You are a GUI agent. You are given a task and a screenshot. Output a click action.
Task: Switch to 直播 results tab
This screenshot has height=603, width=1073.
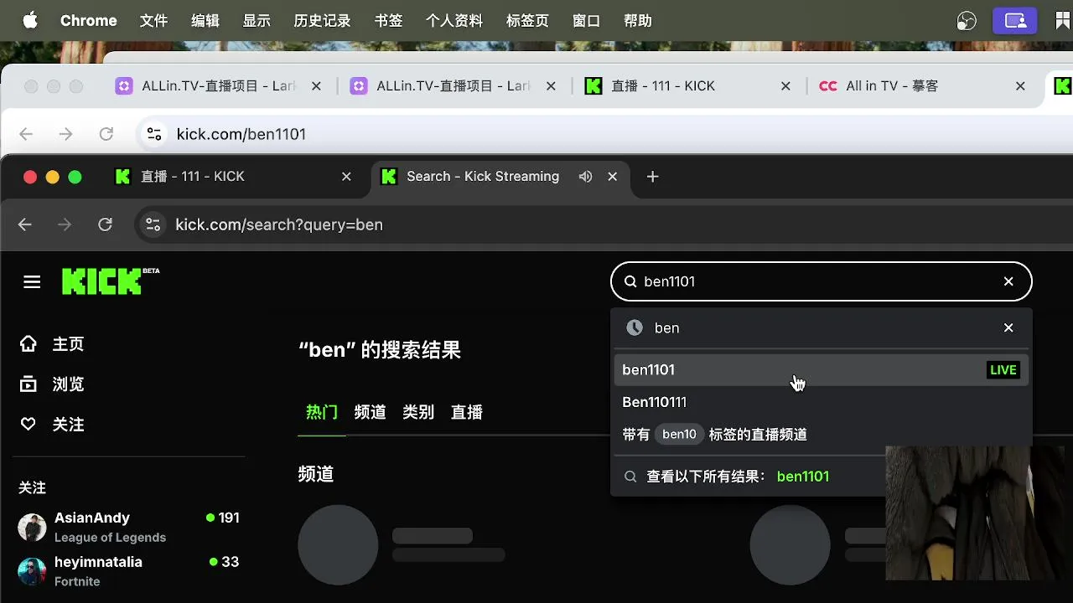point(467,412)
